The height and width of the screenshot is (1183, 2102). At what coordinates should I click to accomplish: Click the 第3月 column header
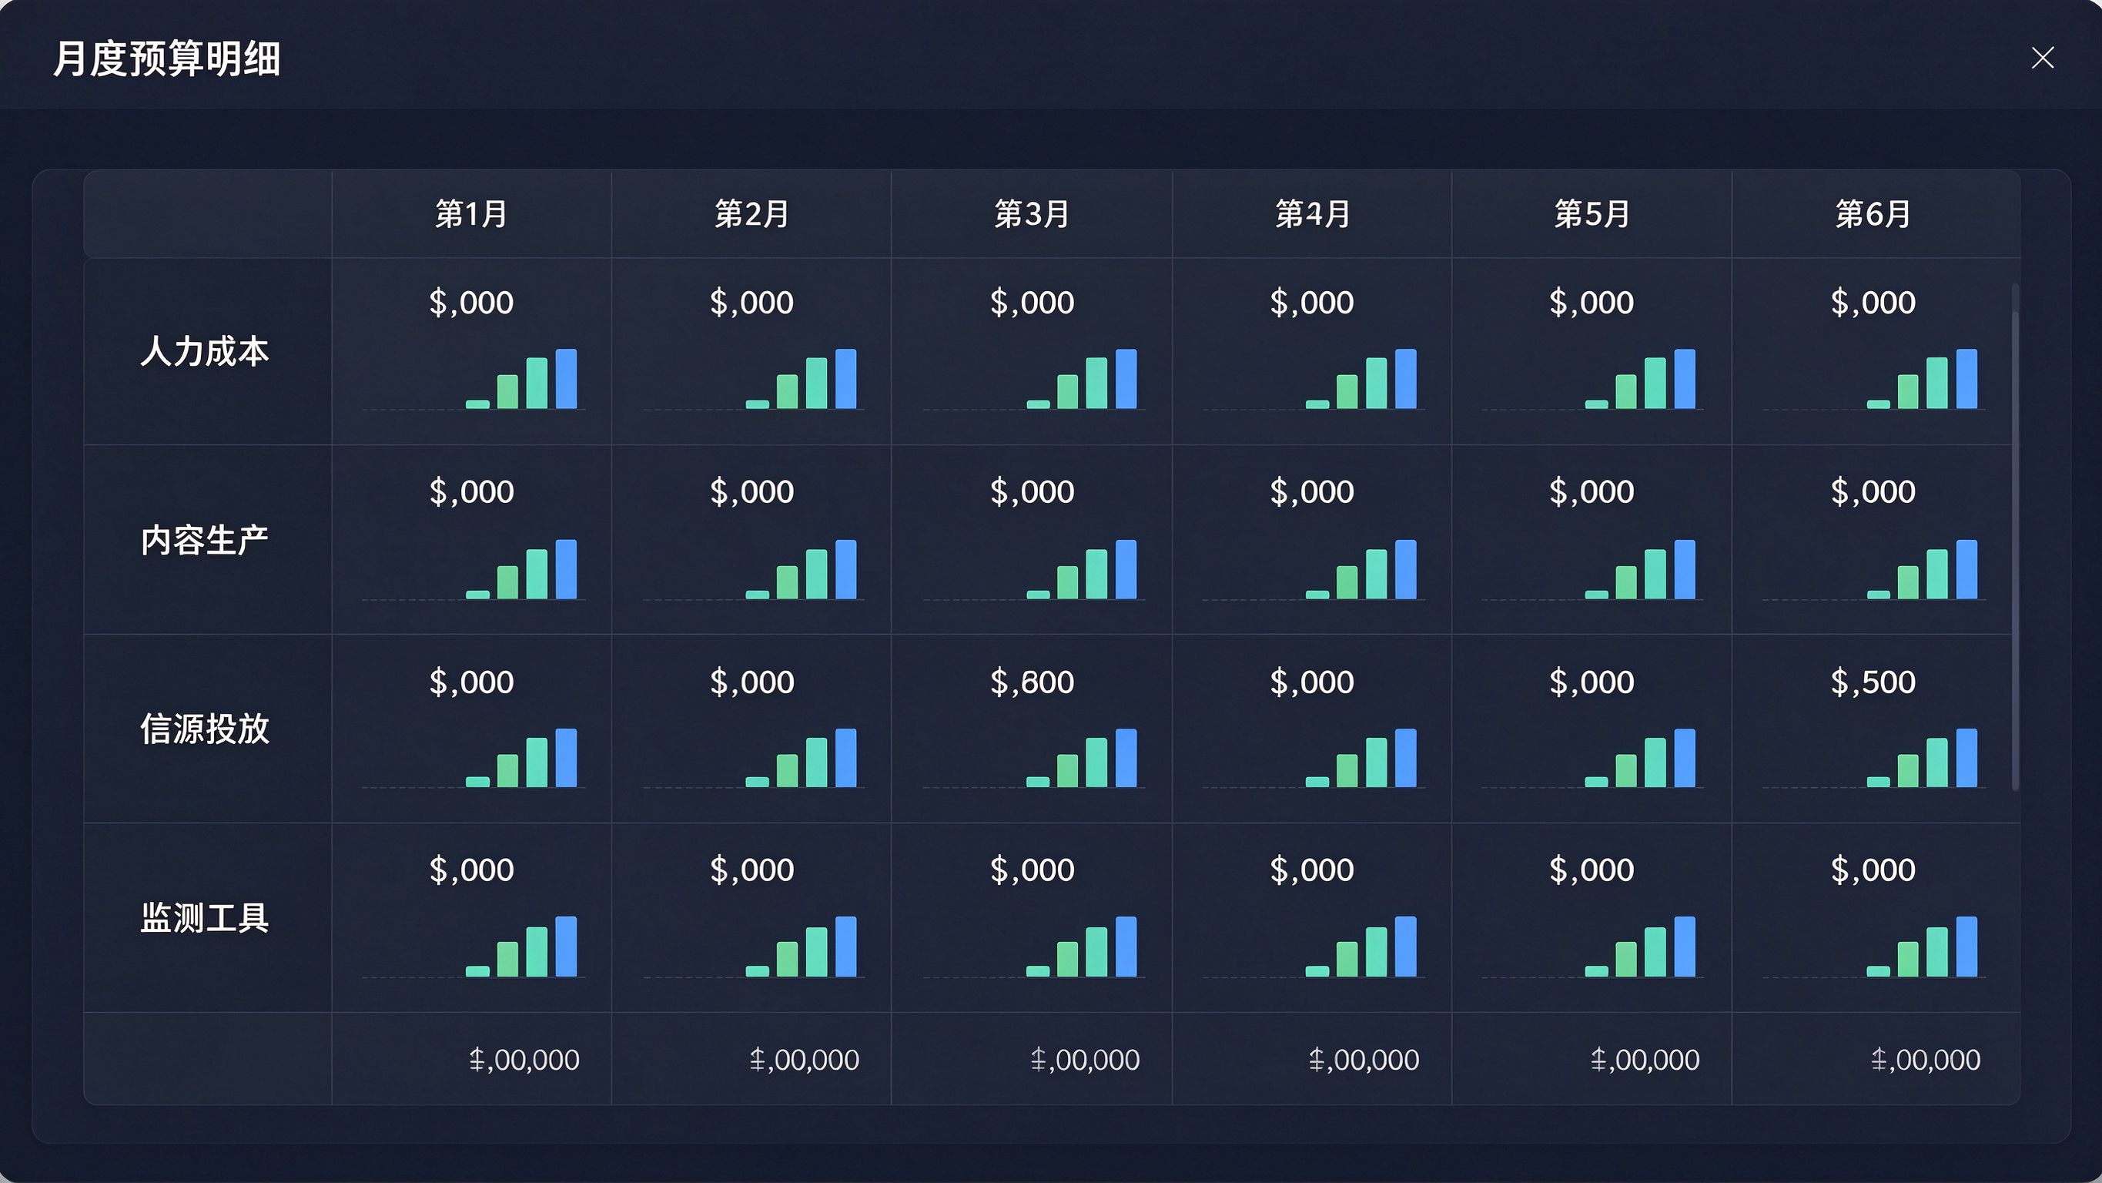[x=1032, y=214]
